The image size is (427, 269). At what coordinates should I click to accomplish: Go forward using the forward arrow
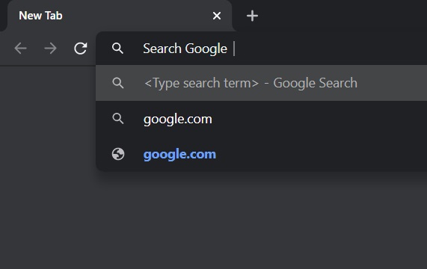[x=50, y=49]
